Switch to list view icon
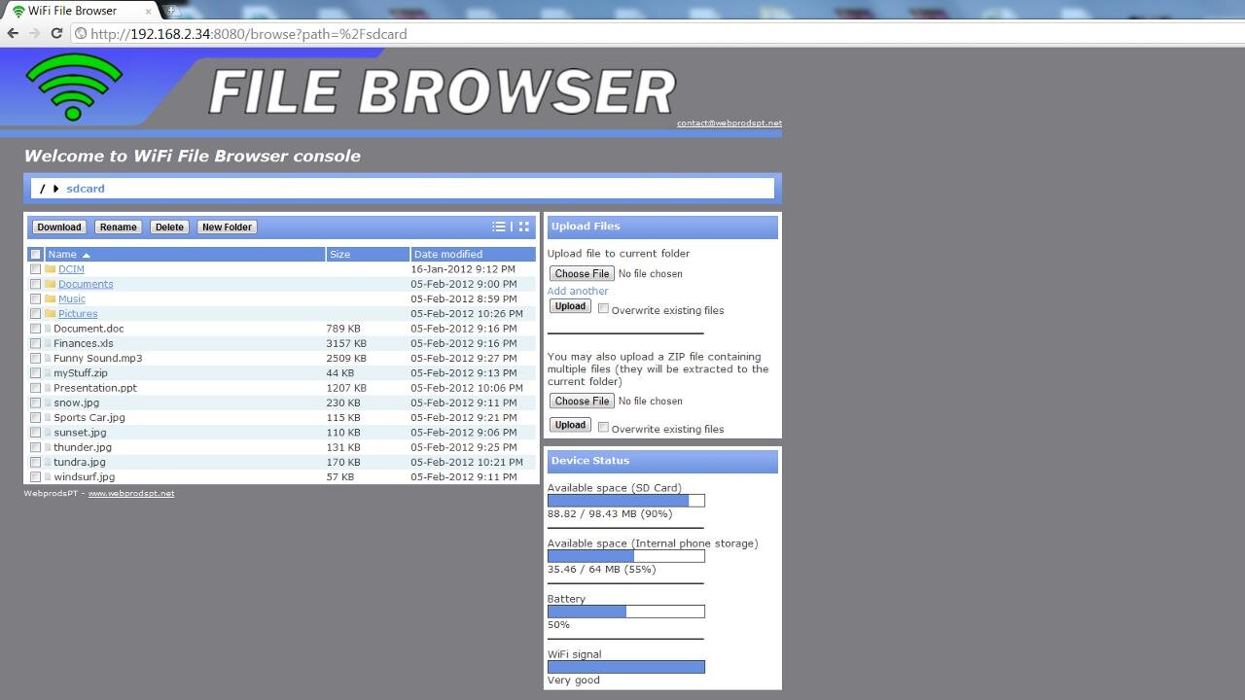The width and height of the screenshot is (1245, 700). pos(499,227)
